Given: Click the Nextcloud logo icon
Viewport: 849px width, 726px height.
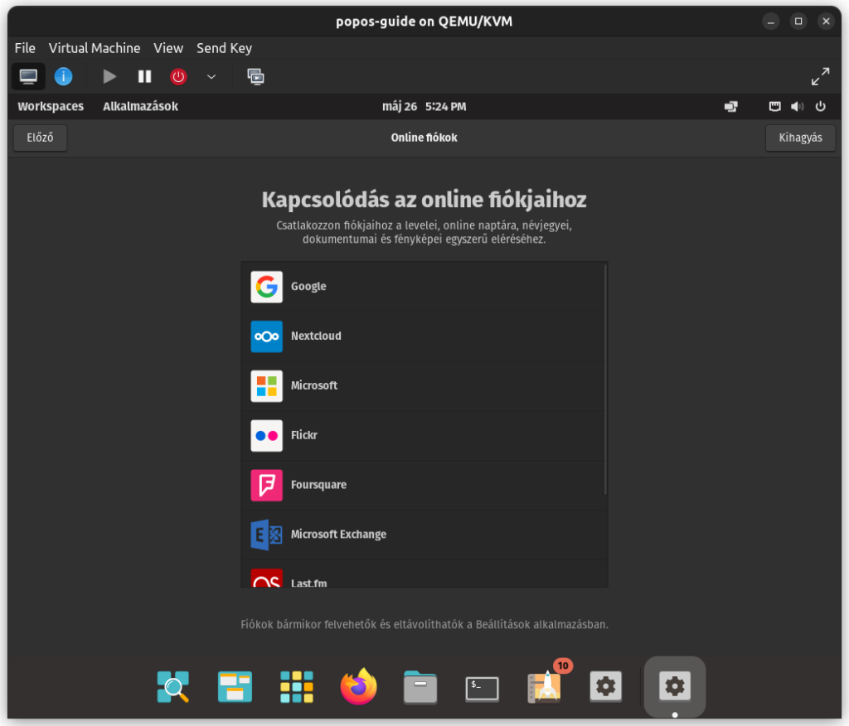Looking at the screenshot, I should 266,336.
